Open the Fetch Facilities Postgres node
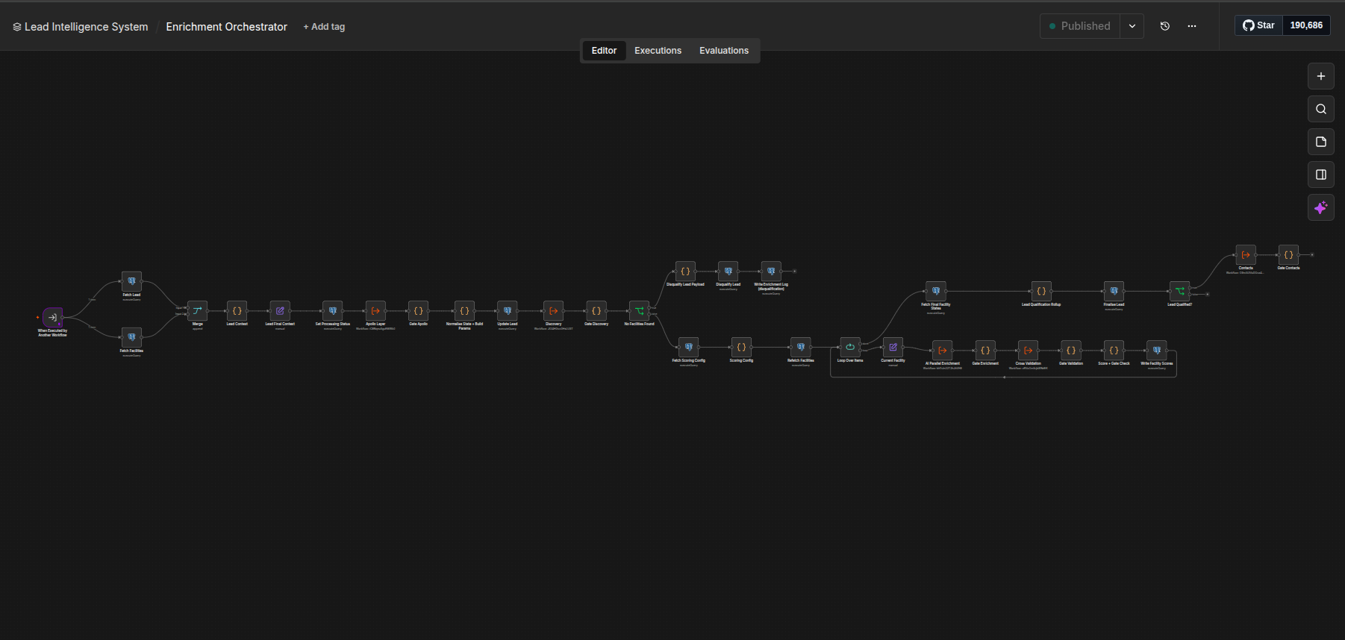1345x640 pixels. tap(131, 337)
